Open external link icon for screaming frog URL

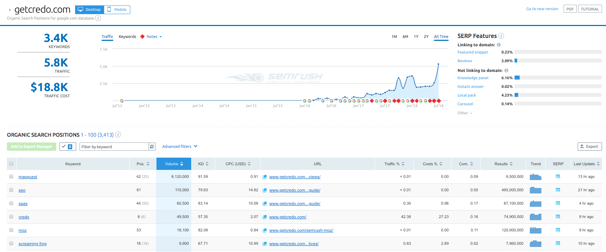tap(265, 244)
